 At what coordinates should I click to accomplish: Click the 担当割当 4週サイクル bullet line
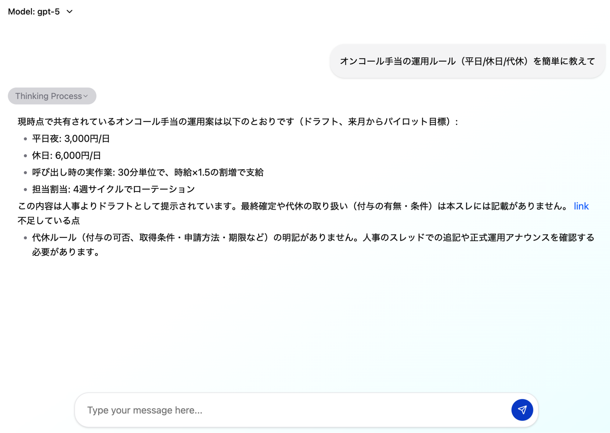pos(113,189)
